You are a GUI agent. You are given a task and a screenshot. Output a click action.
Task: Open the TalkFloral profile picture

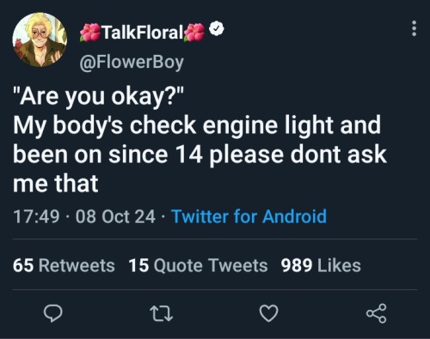[x=40, y=39]
